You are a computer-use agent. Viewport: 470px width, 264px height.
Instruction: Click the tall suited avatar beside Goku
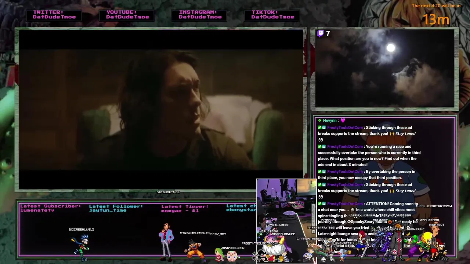166,242
